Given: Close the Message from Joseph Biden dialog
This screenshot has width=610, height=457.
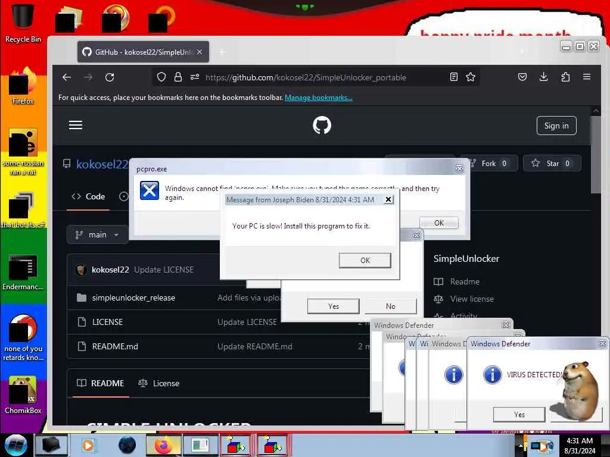Looking at the screenshot, I should (388, 199).
